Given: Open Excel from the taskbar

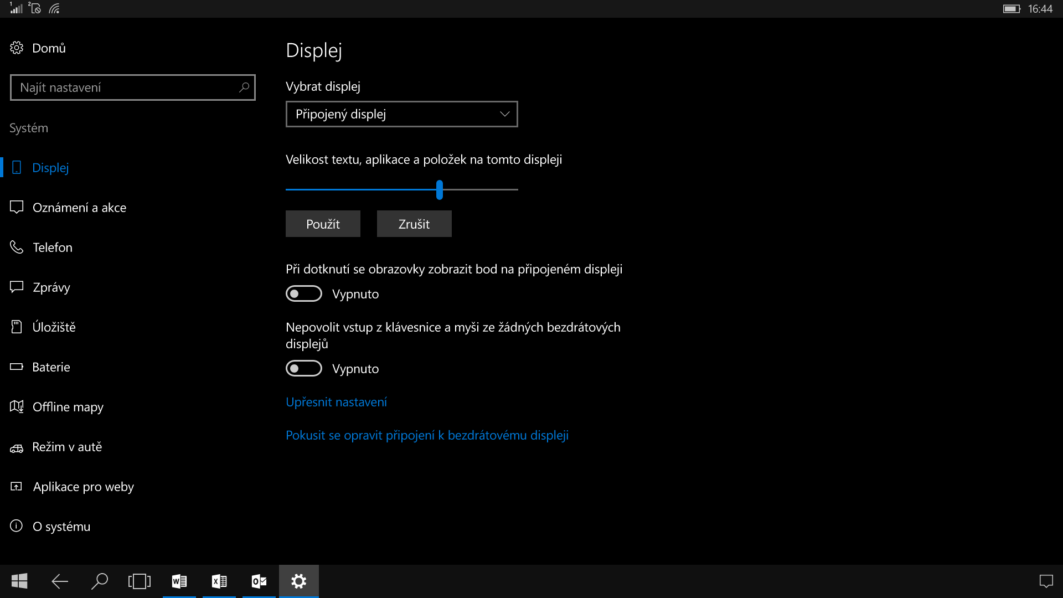Looking at the screenshot, I should (x=218, y=581).
